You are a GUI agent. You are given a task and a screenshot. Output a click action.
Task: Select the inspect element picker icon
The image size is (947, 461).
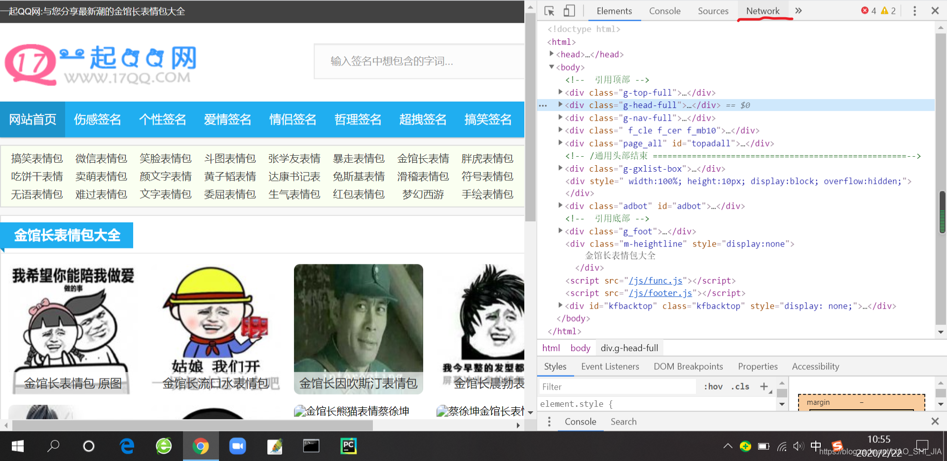pyautogui.click(x=549, y=10)
